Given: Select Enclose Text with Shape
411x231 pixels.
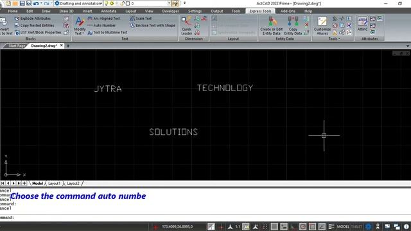Looking at the screenshot, I should click(x=152, y=26).
